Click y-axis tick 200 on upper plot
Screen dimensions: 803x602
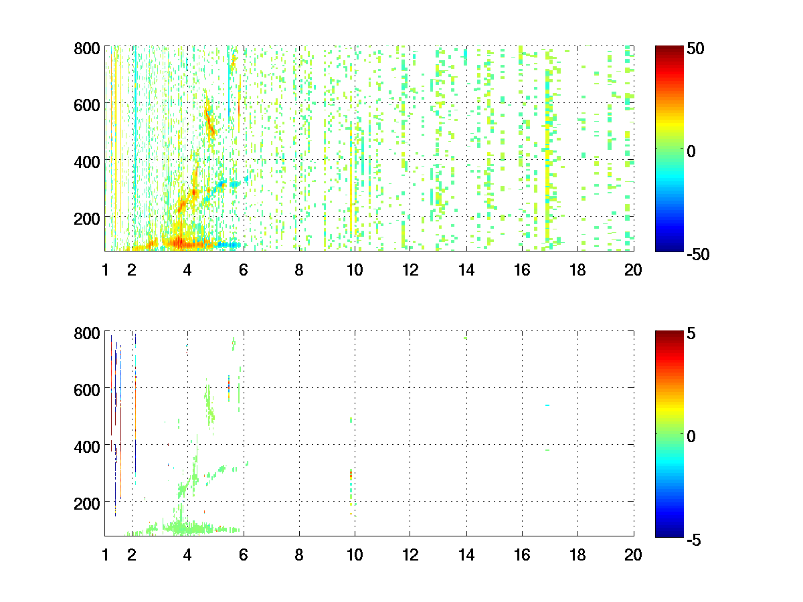pos(88,218)
